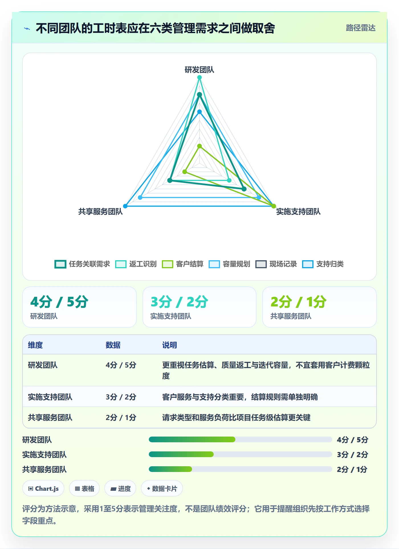Click the green 客户结算 point near the radar center
The width and height of the screenshot is (399, 549).
pyautogui.click(x=199, y=146)
